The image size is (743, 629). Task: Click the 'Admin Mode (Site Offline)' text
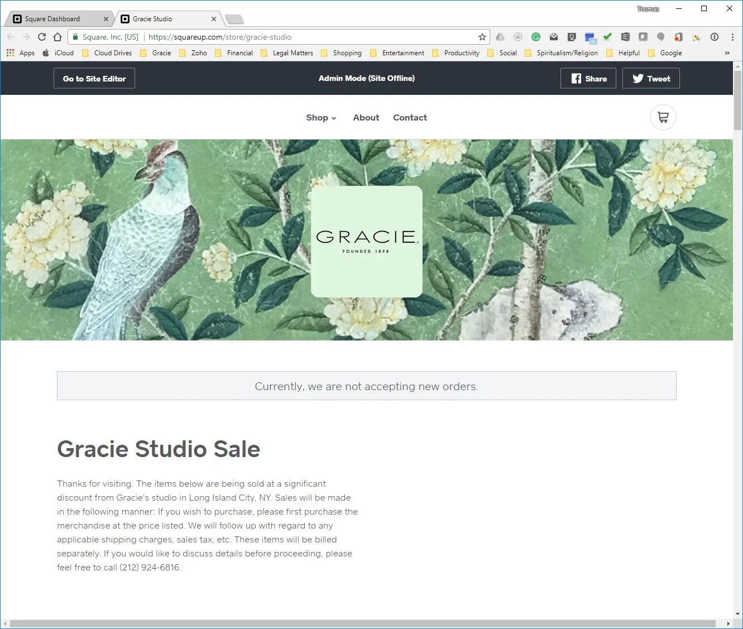(367, 78)
